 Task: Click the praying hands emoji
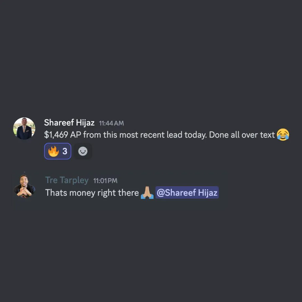point(147,192)
